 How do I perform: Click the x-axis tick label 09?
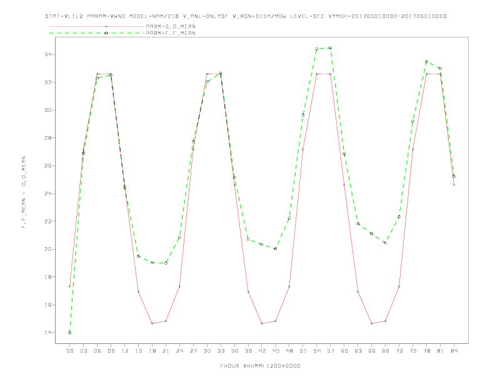[111, 351]
